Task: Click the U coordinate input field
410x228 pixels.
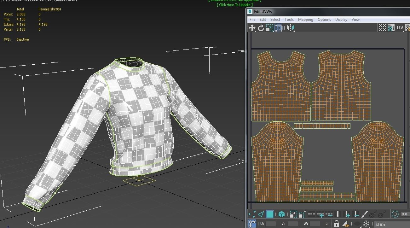Action: (x=271, y=224)
